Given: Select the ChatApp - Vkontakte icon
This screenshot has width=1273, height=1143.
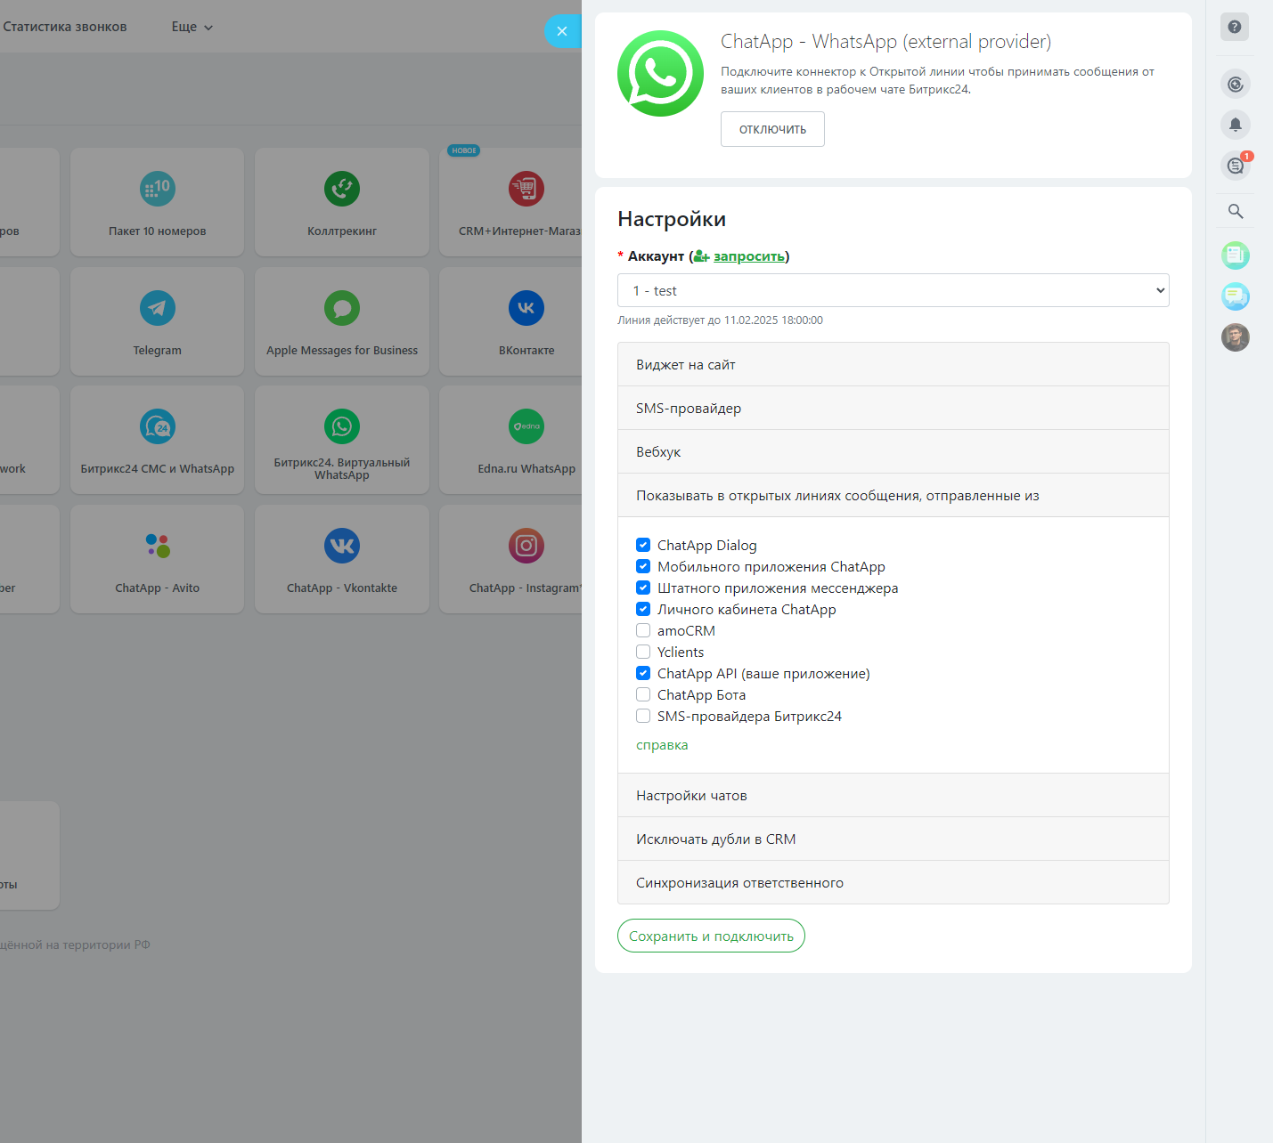Looking at the screenshot, I should [x=342, y=546].
